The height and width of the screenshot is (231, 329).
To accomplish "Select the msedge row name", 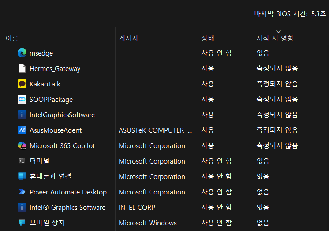I will [41, 53].
